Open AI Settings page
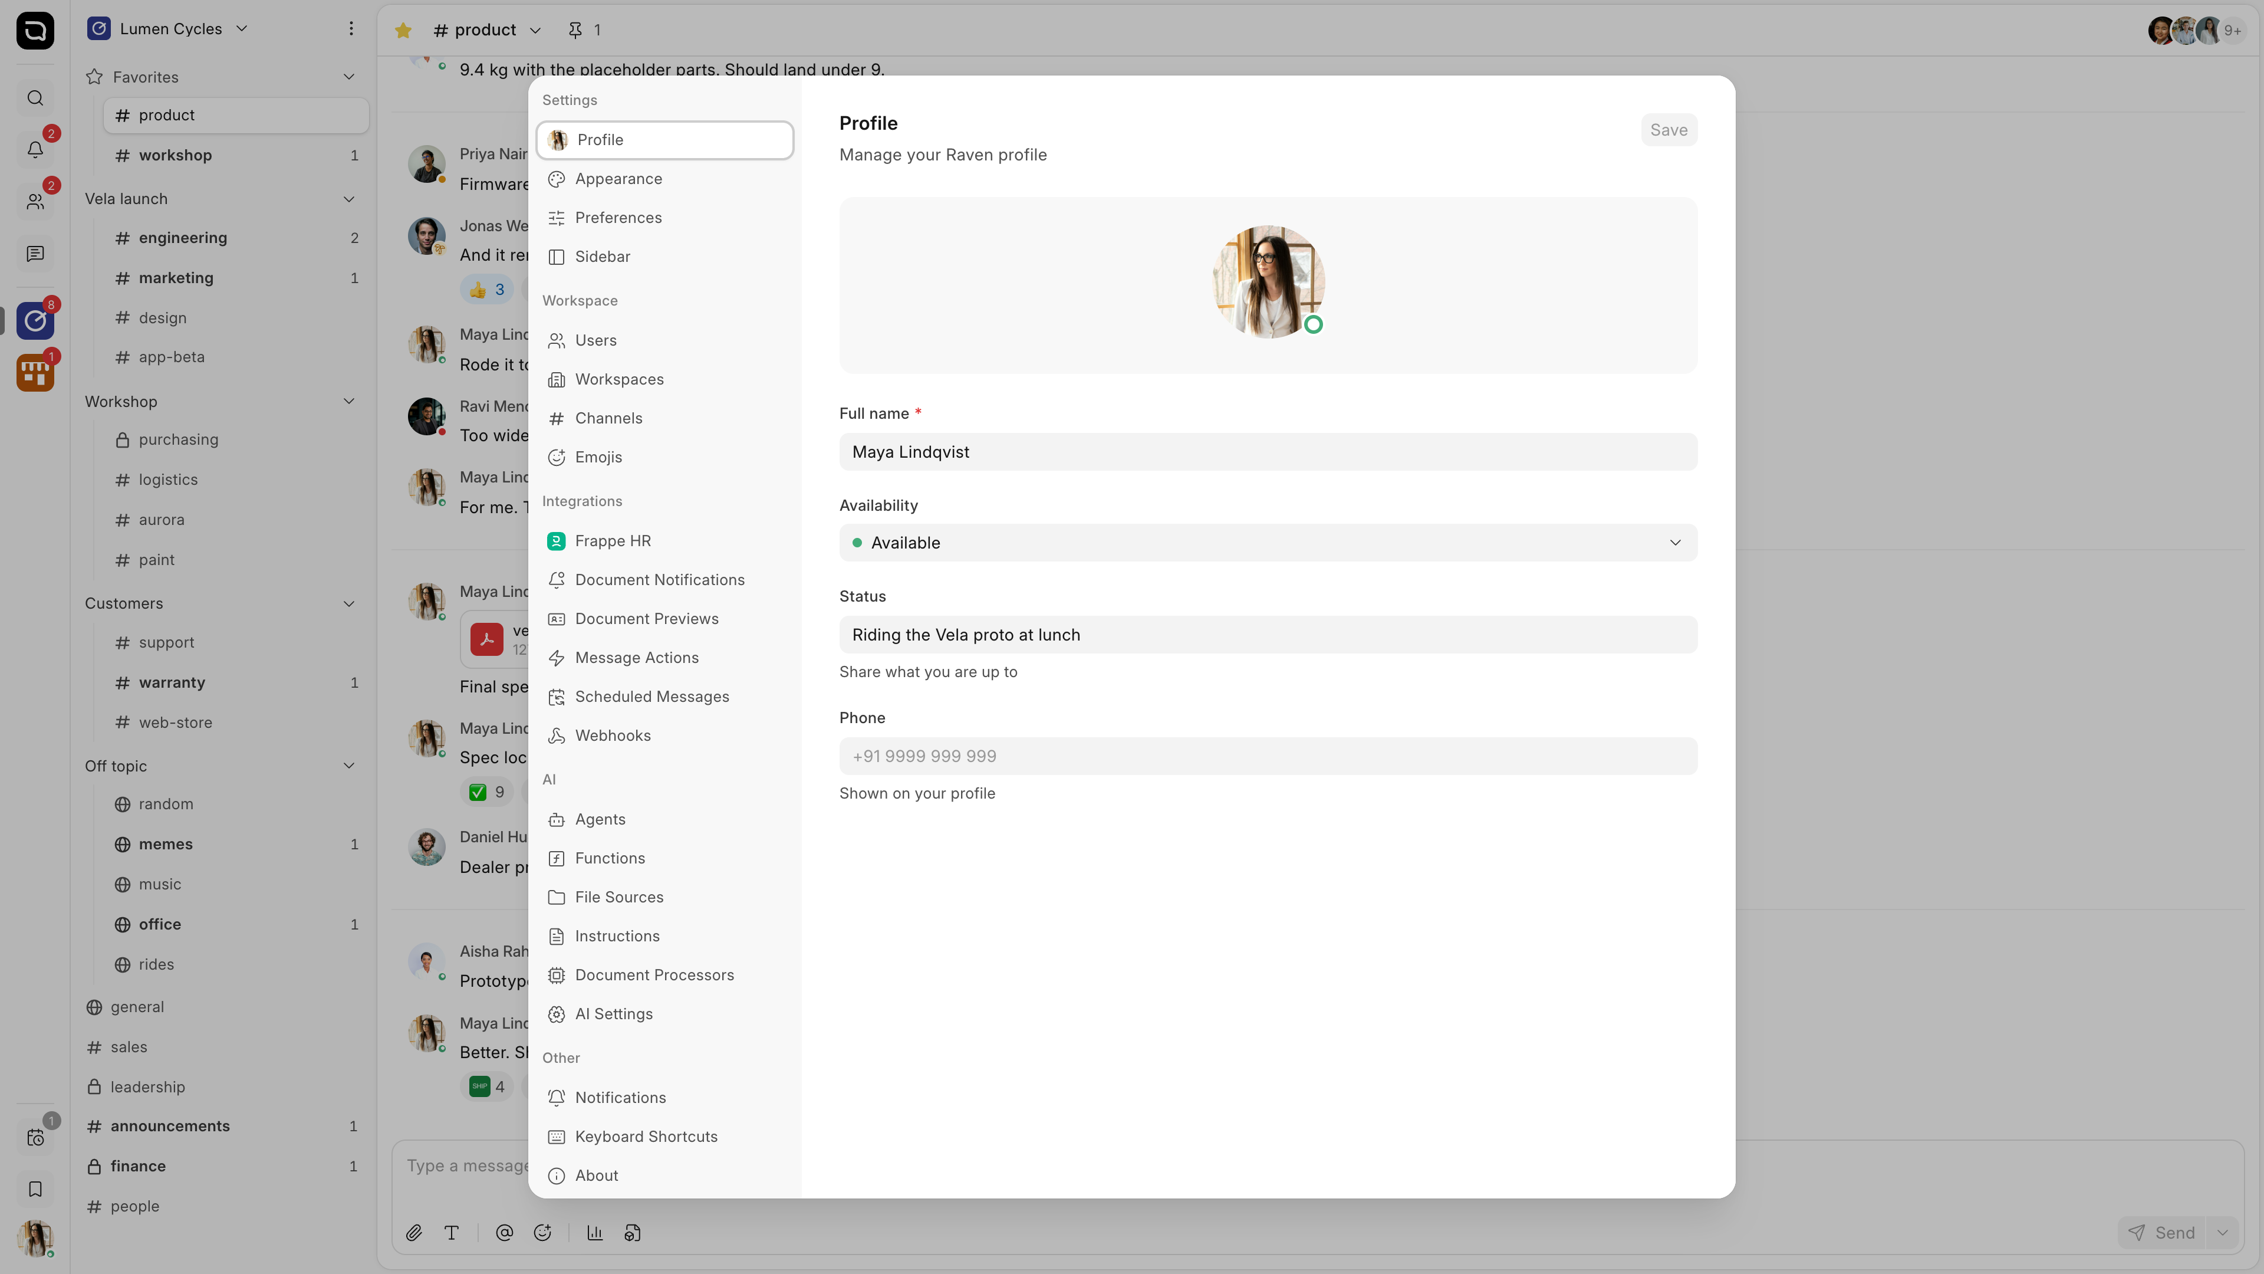The image size is (2264, 1274). tap(664, 1014)
